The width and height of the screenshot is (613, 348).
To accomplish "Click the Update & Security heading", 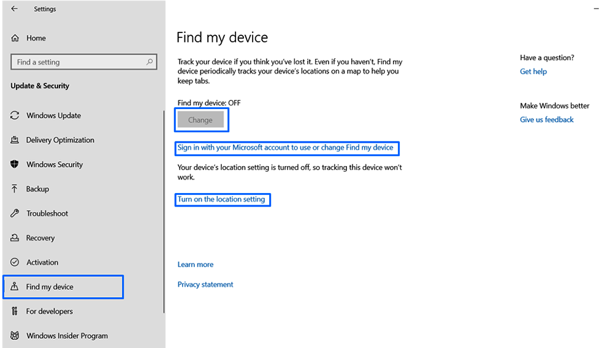I will coord(40,86).
